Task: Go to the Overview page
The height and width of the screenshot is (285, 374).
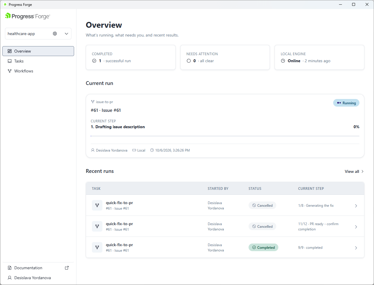Action: pos(38,51)
